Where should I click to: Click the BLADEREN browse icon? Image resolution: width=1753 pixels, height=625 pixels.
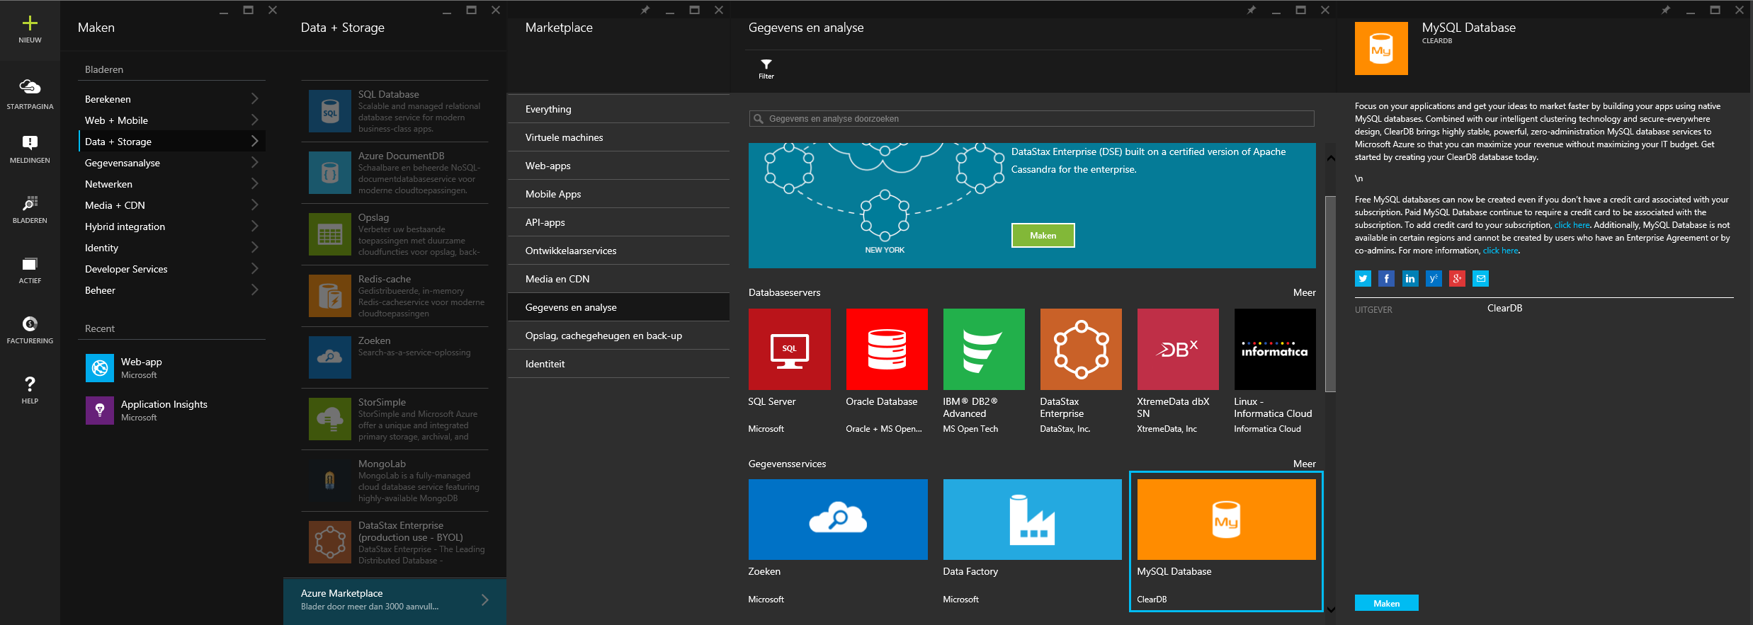click(30, 203)
